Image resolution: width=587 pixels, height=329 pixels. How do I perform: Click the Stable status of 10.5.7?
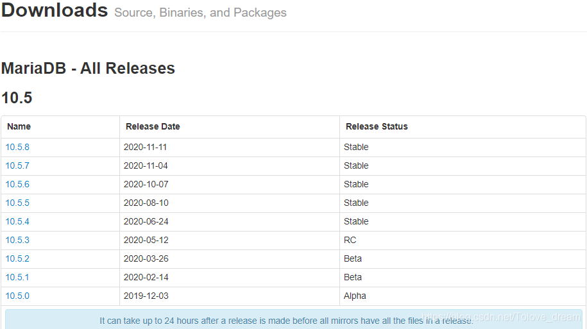[x=356, y=165]
